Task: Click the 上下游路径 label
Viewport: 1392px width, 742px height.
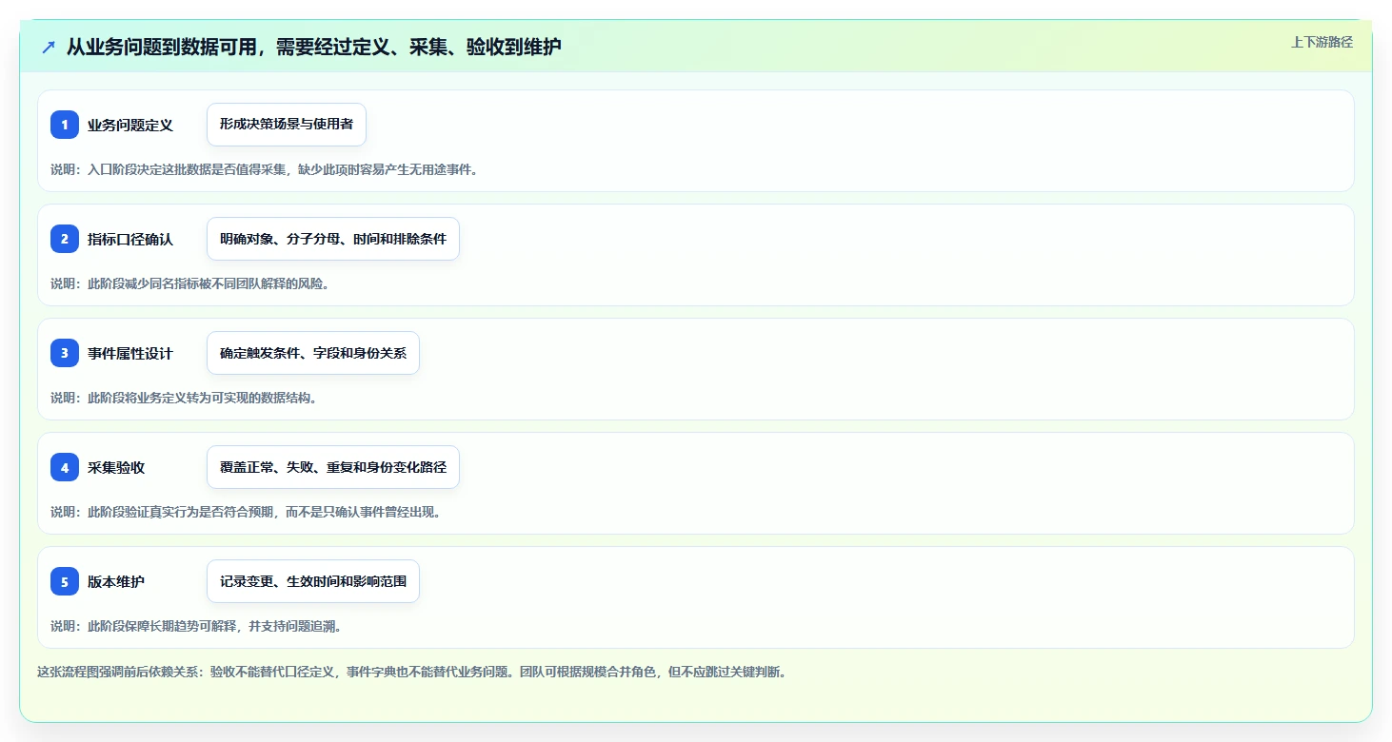Action: pyautogui.click(x=1322, y=42)
